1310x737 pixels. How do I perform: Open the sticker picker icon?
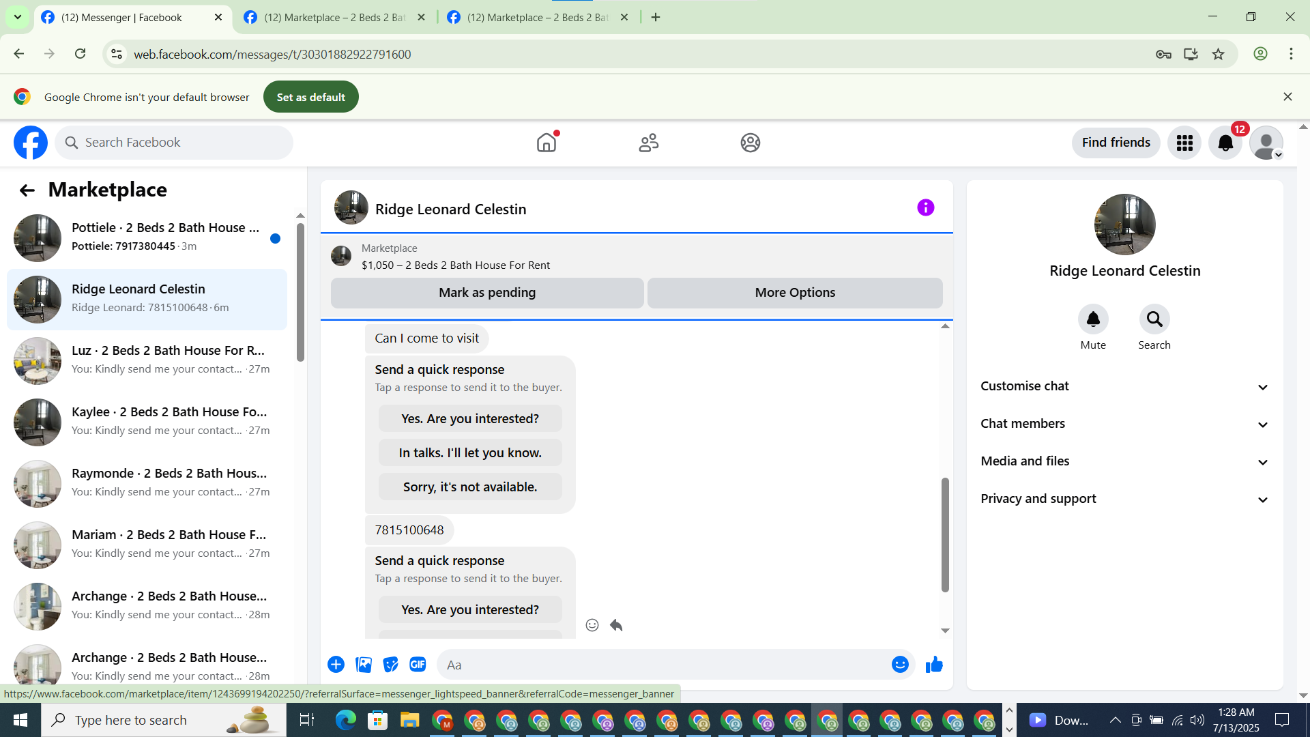pos(390,664)
